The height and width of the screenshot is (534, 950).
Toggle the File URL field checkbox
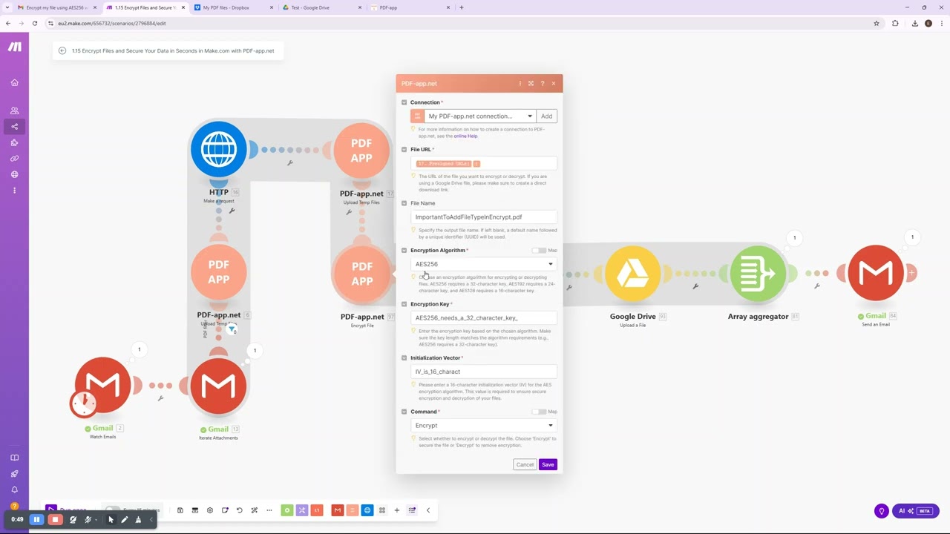tap(404, 150)
